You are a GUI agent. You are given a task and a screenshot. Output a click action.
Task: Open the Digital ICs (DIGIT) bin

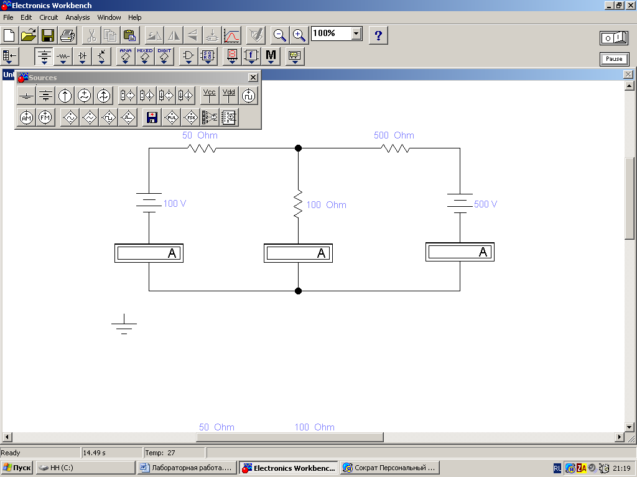[x=164, y=57]
